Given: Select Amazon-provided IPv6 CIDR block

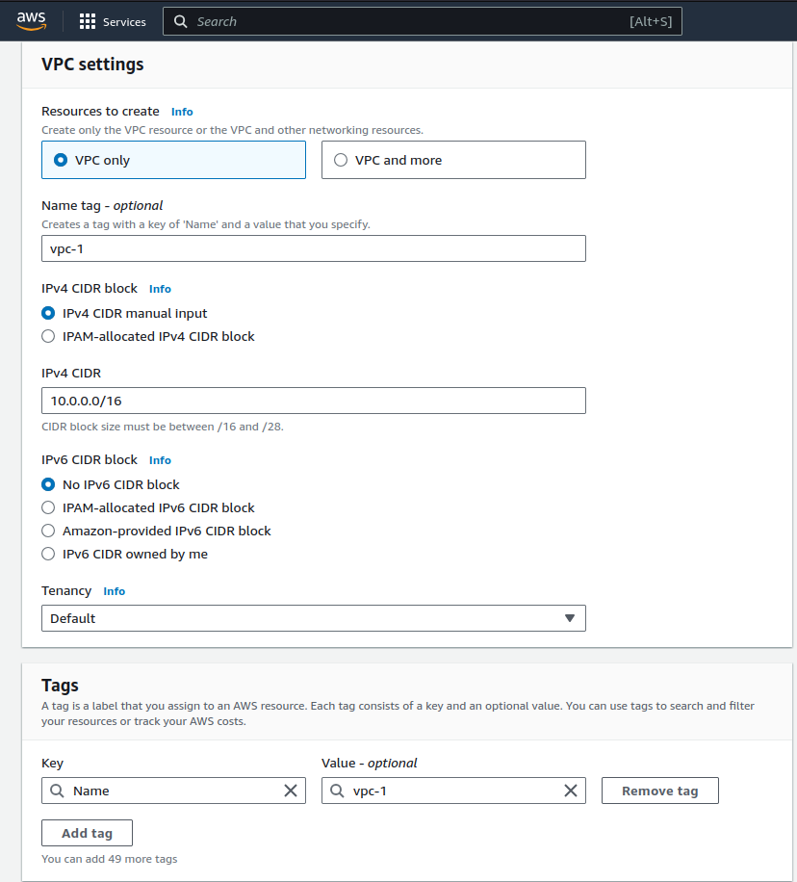Looking at the screenshot, I should click(x=48, y=532).
